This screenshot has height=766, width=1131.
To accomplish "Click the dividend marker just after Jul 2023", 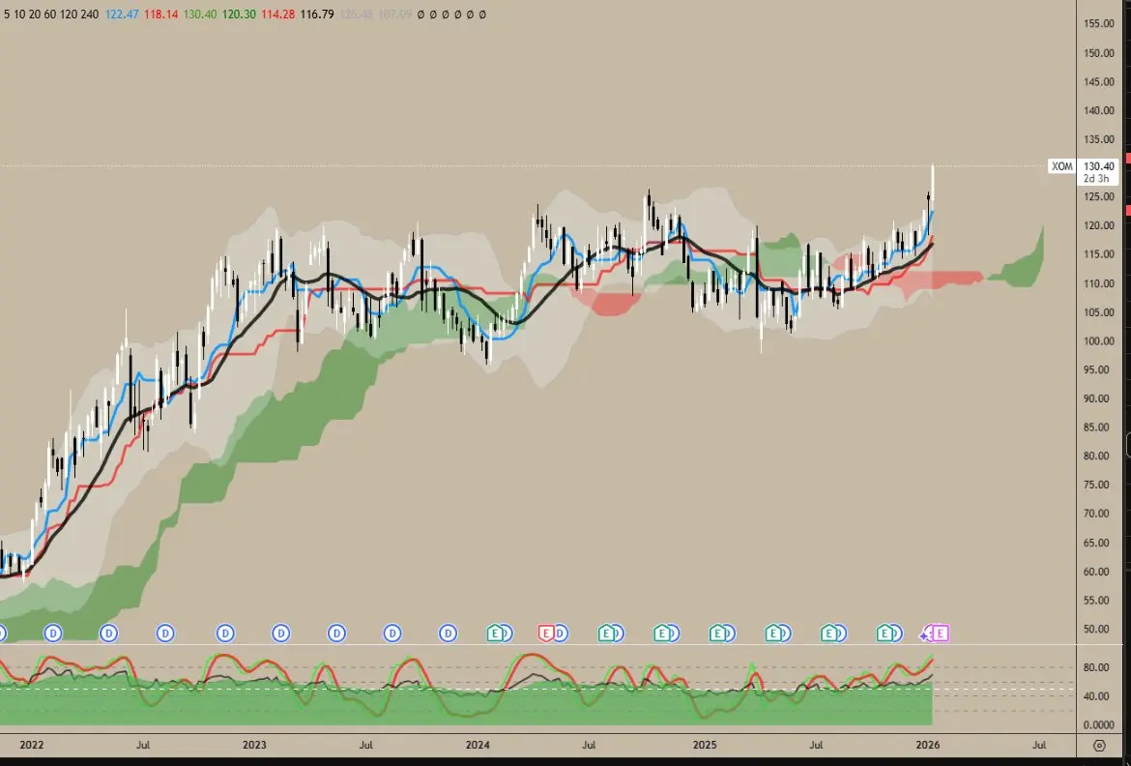I will (x=391, y=633).
